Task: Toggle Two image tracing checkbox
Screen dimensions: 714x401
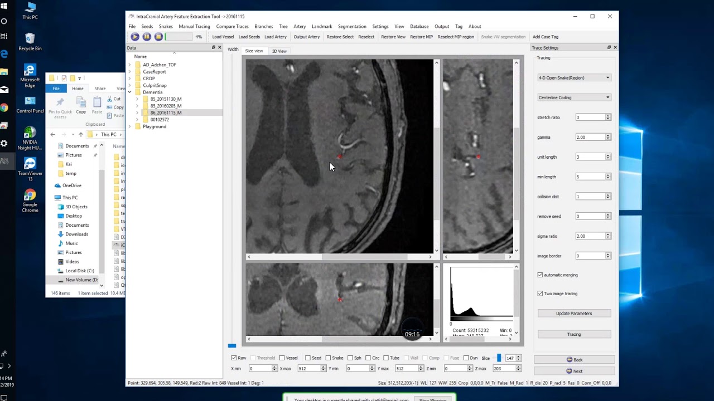Action: [540, 294]
